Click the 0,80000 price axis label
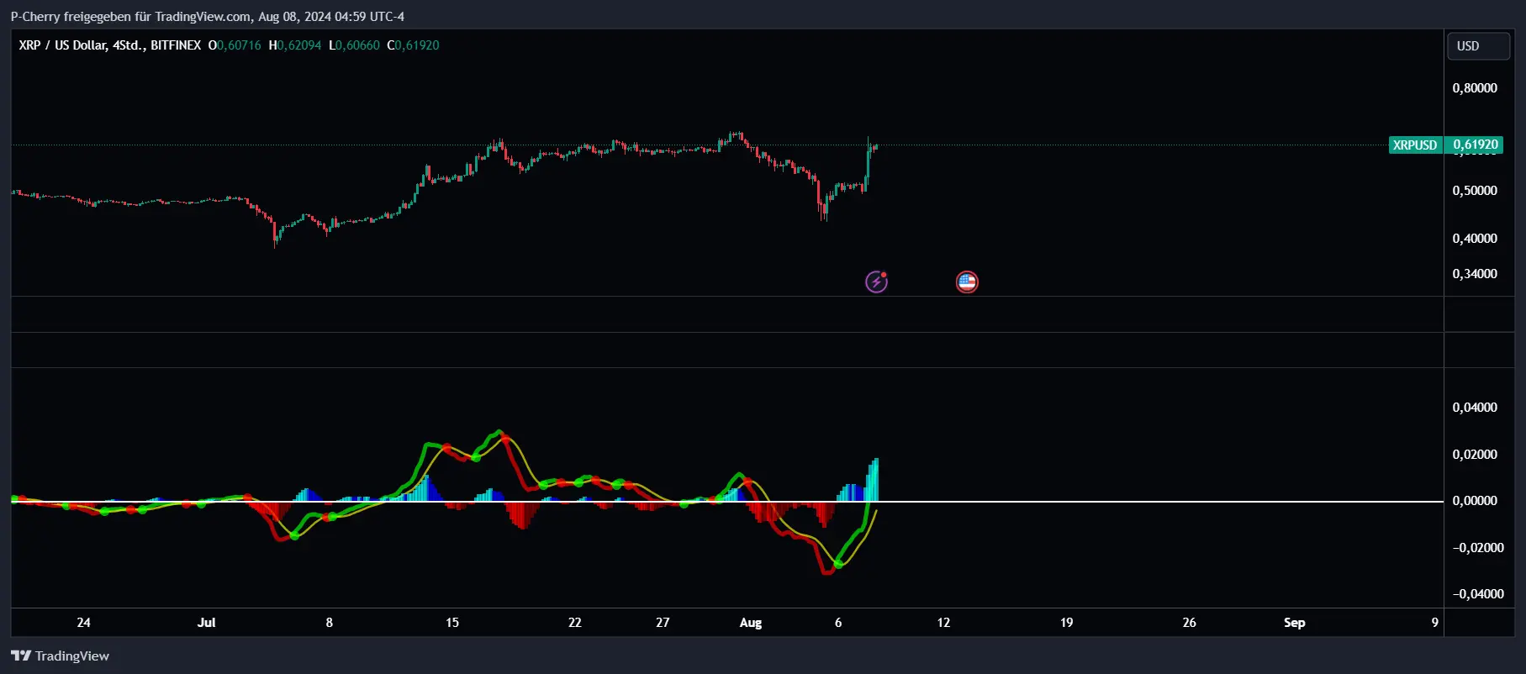 1475,88
